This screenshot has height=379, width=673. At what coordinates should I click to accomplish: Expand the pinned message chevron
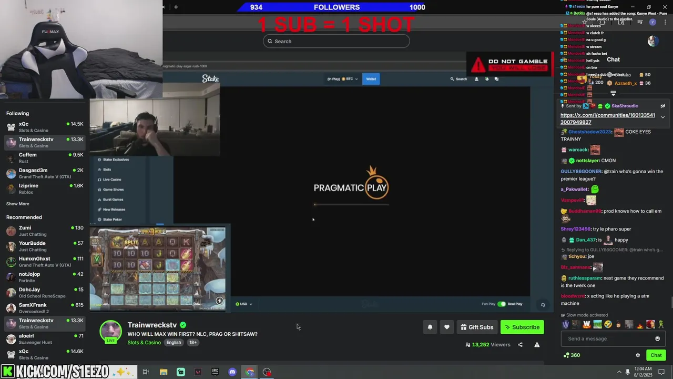(x=662, y=117)
